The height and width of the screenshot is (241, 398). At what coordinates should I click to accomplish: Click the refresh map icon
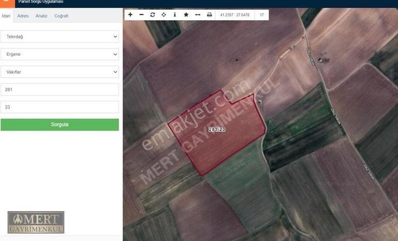point(153,15)
